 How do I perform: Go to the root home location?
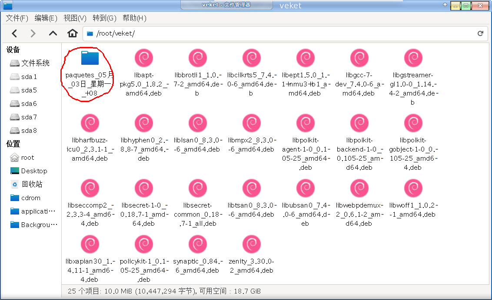point(22,157)
